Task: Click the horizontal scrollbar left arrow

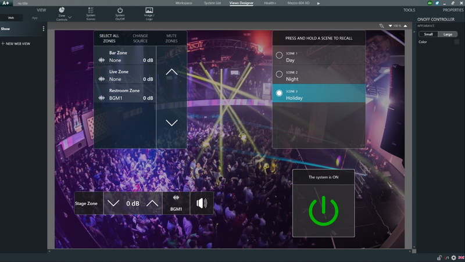Action: coord(49,251)
